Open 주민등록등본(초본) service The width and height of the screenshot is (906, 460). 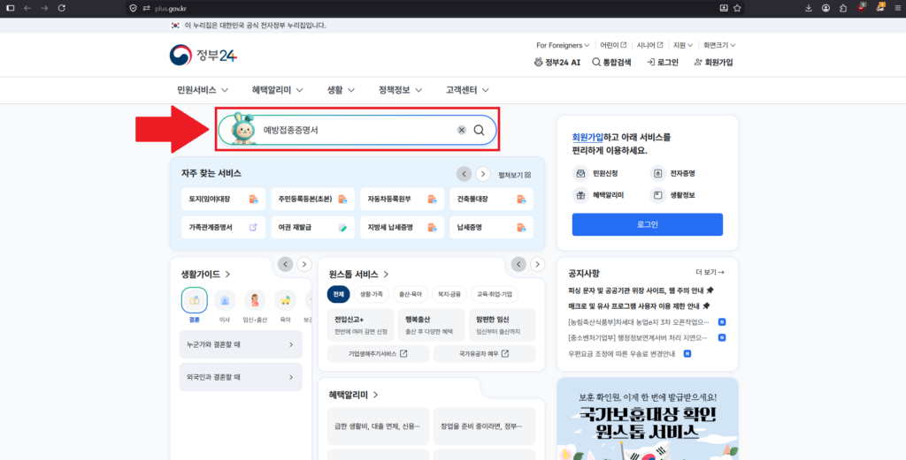[312, 199]
